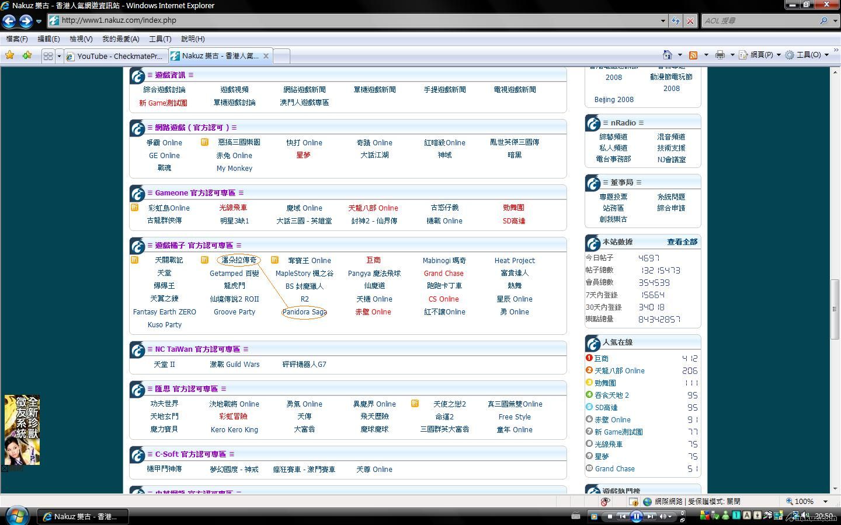Go back with the browser Back arrow
The image size is (841, 525).
9,22
